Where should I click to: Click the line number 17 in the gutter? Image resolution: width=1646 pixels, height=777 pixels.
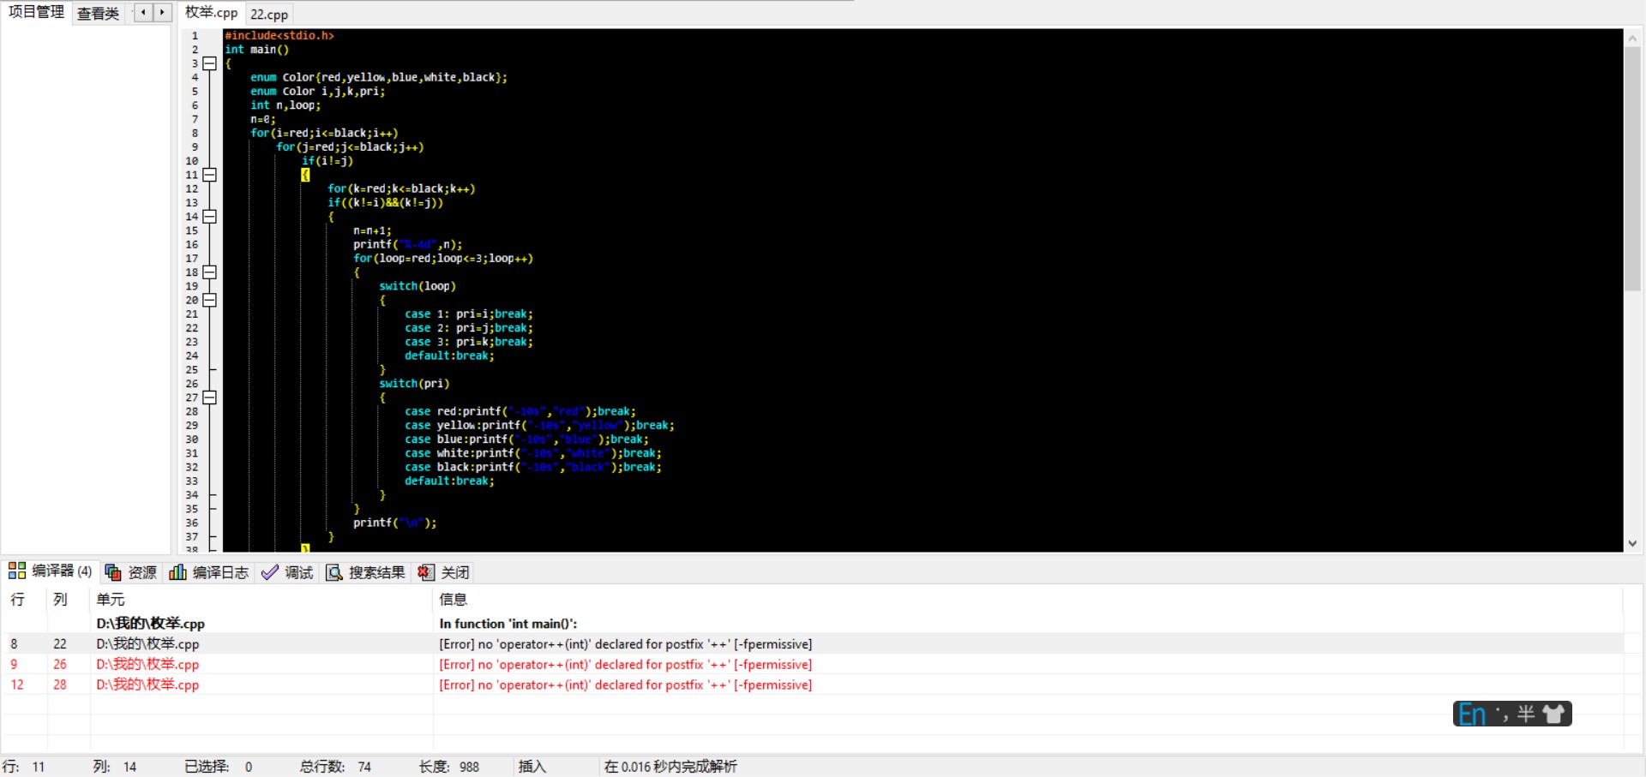192,258
